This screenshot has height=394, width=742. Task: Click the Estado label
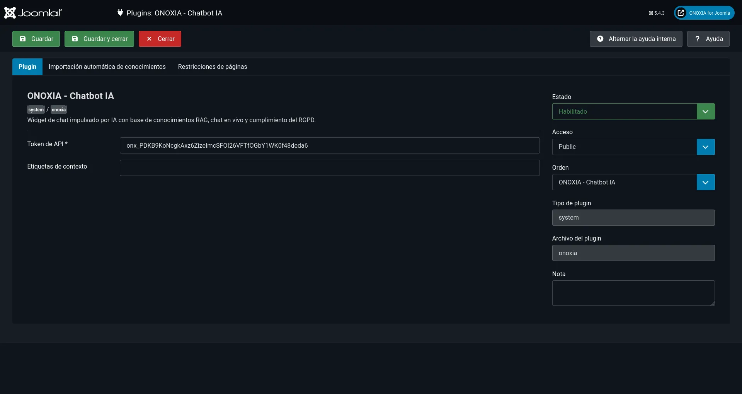coord(562,97)
